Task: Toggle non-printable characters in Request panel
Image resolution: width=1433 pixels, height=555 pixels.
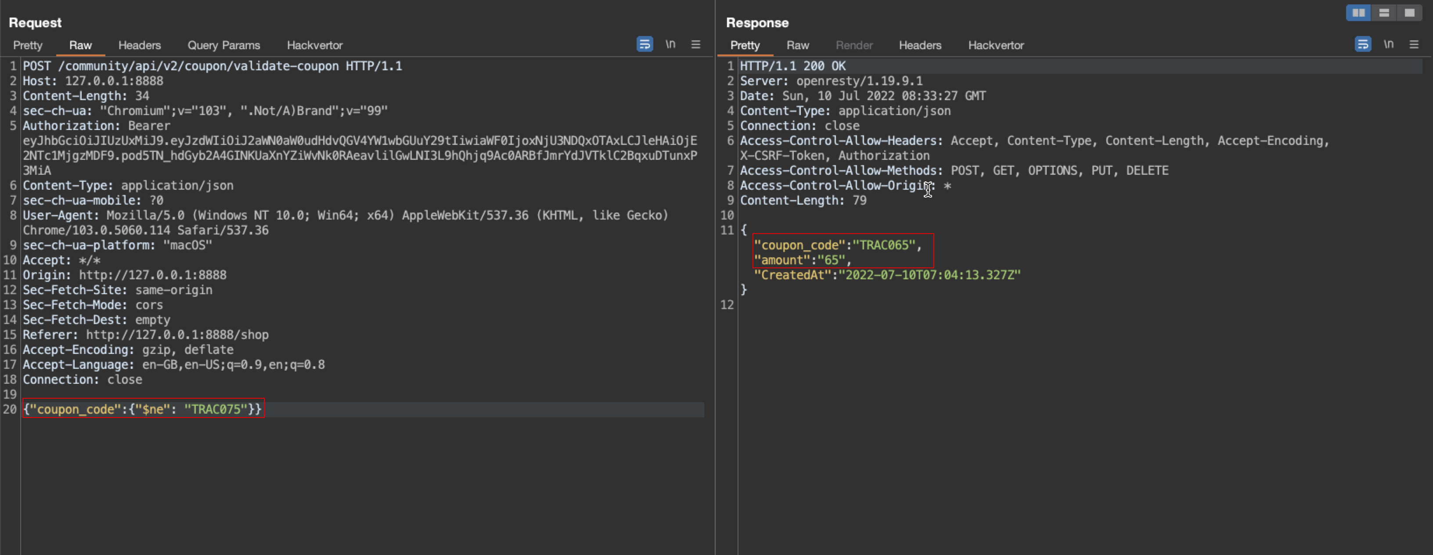Action: [x=670, y=44]
